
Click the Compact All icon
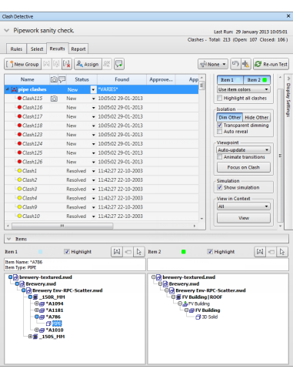(x=245, y=64)
